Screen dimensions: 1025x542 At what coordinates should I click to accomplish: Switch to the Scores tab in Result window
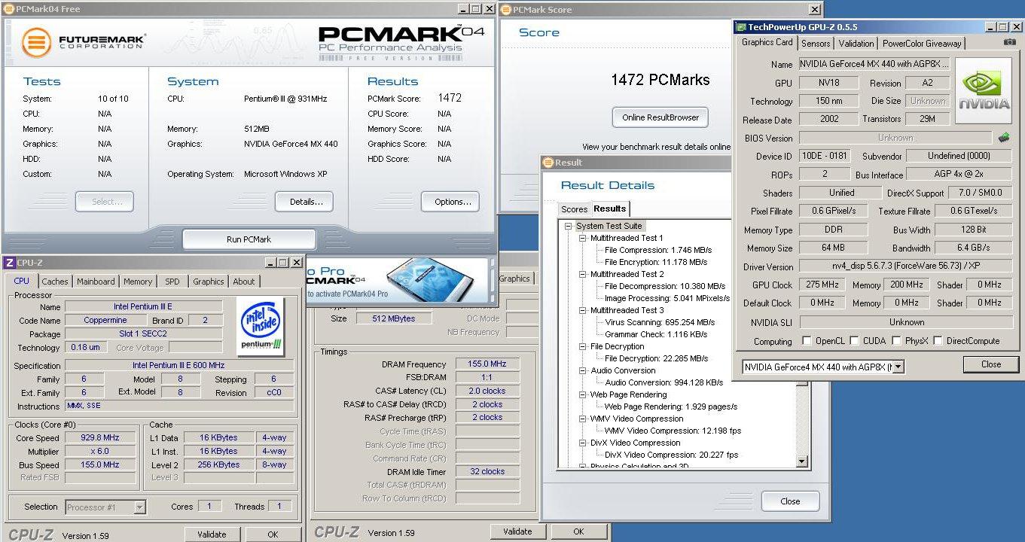(574, 209)
